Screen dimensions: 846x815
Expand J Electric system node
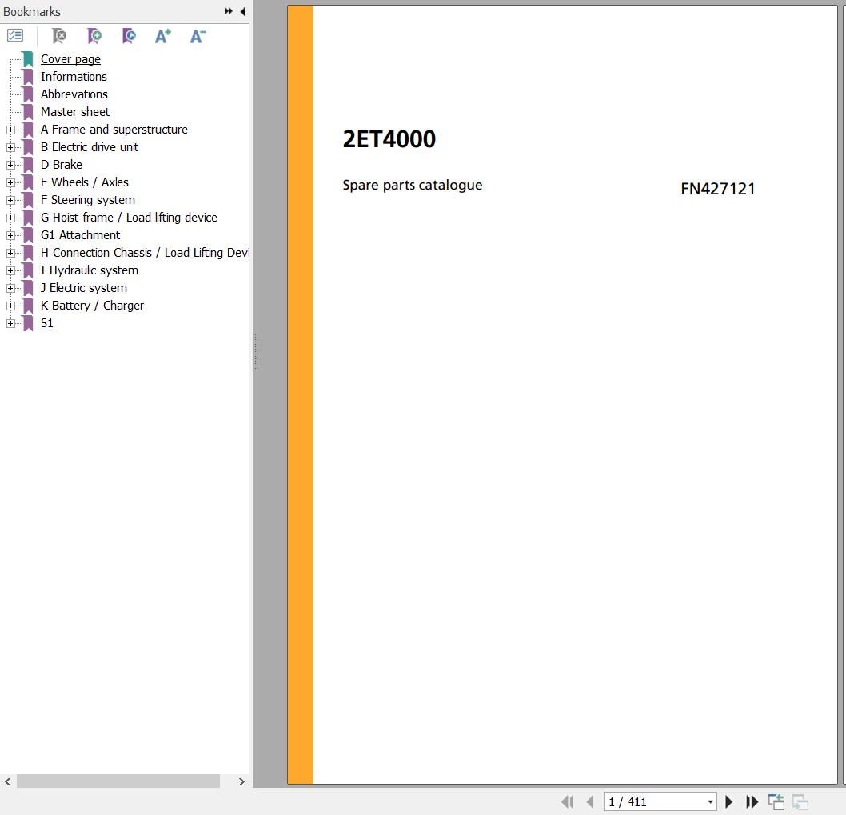point(10,288)
